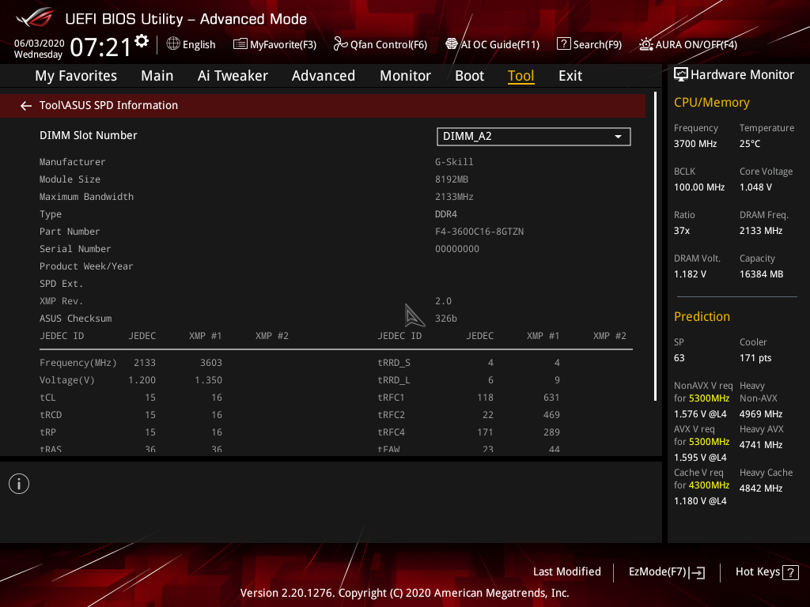This screenshot has width=810, height=607.
Task: Switch to the Ai Tweaker tab
Action: click(x=233, y=76)
